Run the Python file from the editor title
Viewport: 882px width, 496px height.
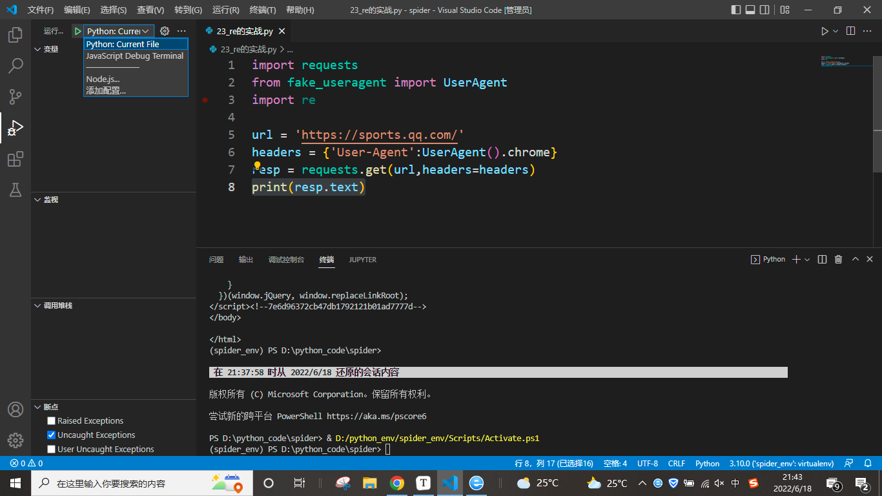[825, 31]
